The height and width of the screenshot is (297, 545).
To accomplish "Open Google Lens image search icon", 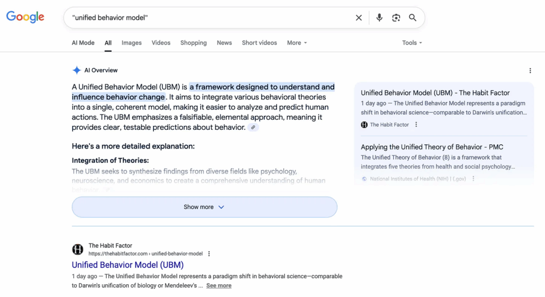I will [x=396, y=18].
